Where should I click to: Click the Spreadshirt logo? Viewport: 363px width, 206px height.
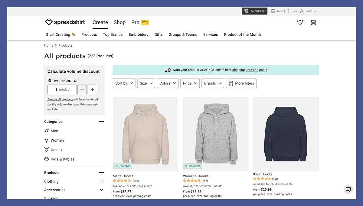[x=65, y=22]
